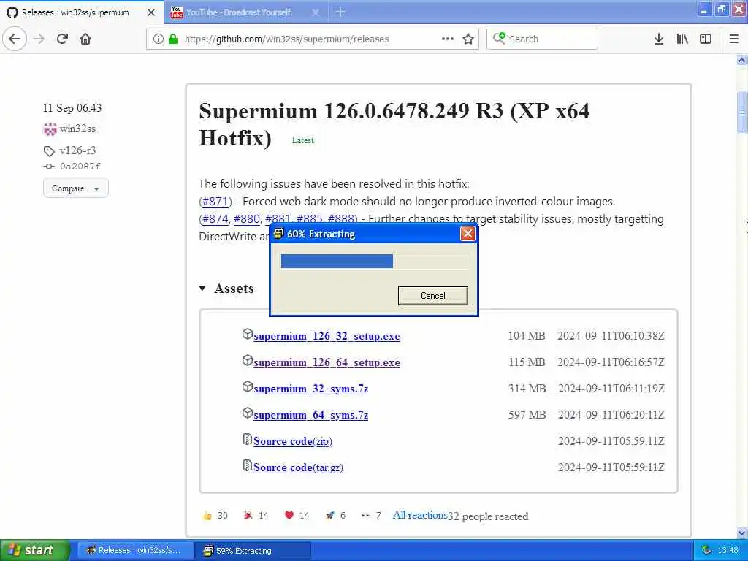Open issue #880 link
Image resolution: width=748 pixels, height=561 pixels.
click(247, 219)
